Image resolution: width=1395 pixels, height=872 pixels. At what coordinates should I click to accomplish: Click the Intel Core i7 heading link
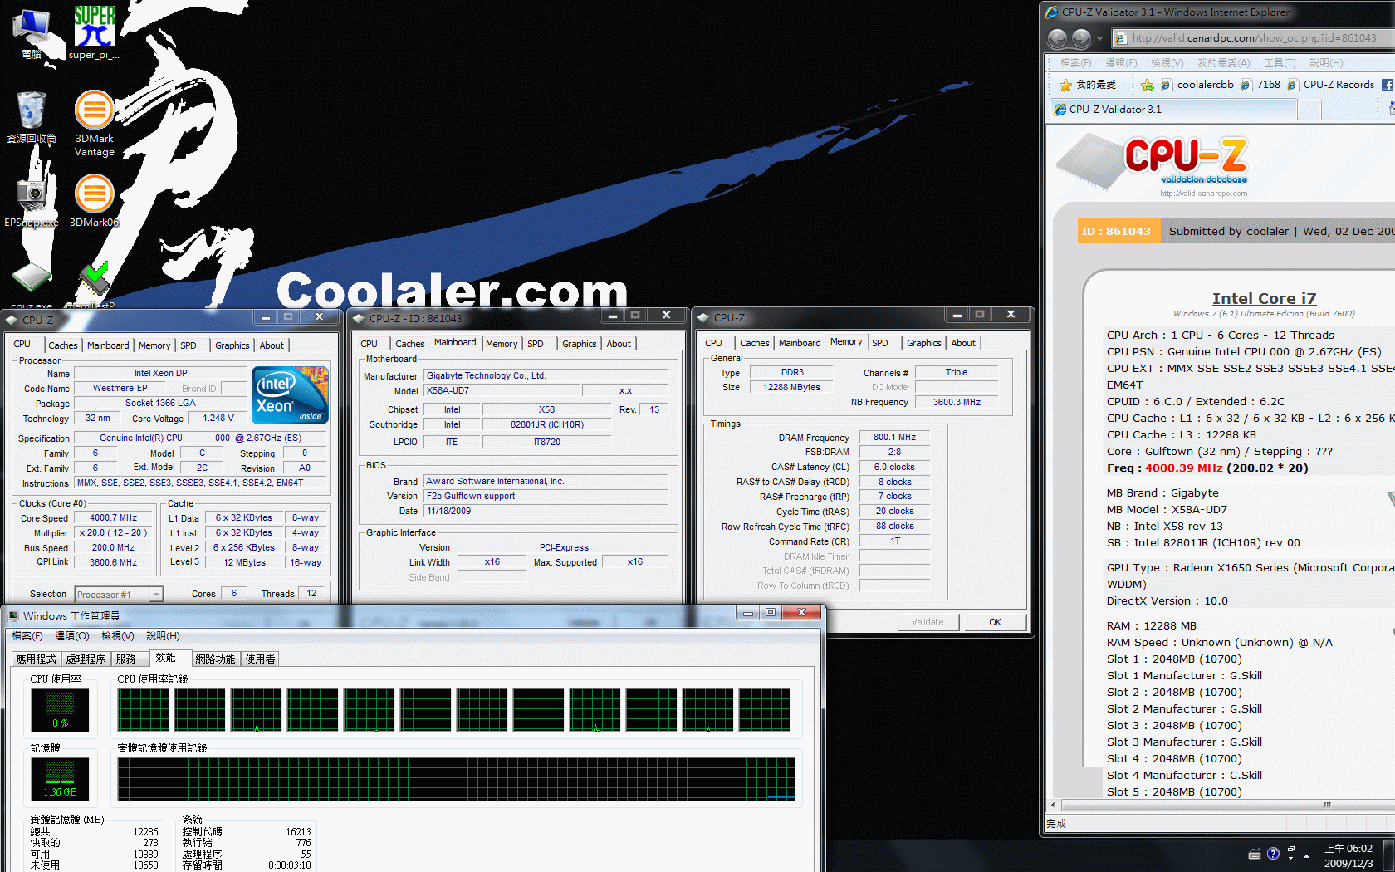1264,299
